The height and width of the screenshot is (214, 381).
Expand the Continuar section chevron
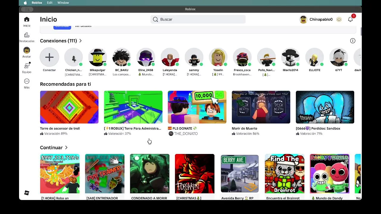pos(66,147)
